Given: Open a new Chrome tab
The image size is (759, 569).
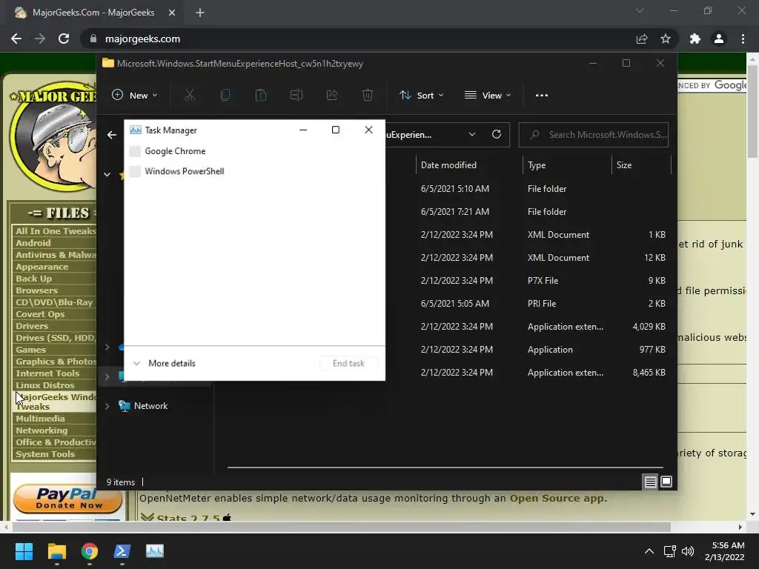Looking at the screenshot, I should (200, 13).
